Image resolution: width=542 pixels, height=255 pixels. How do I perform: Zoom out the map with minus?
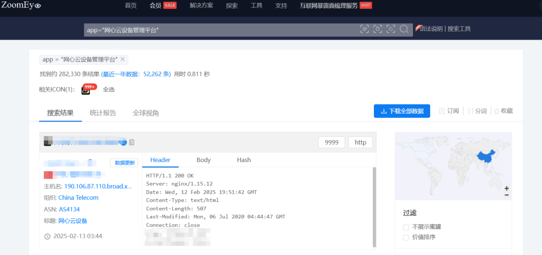[507, 195]
